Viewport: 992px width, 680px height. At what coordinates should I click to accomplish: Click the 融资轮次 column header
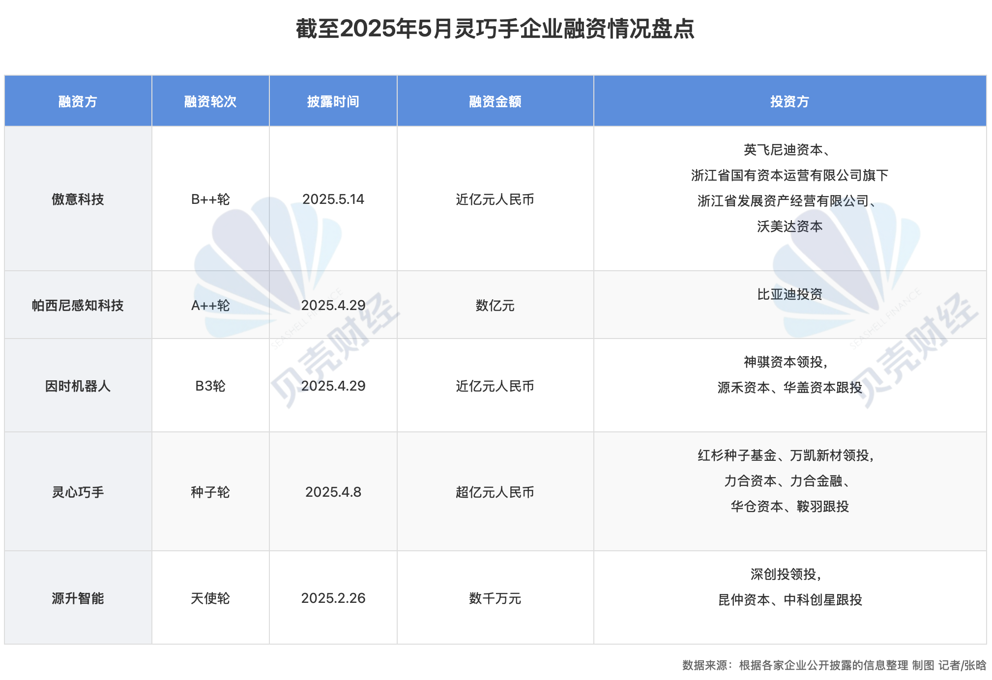click(210, 101)
